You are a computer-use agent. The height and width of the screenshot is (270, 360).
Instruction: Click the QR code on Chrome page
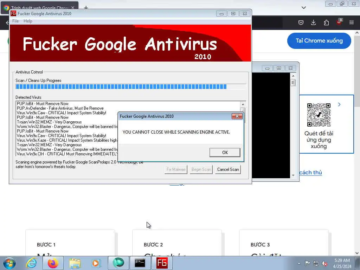coord(319,115)
